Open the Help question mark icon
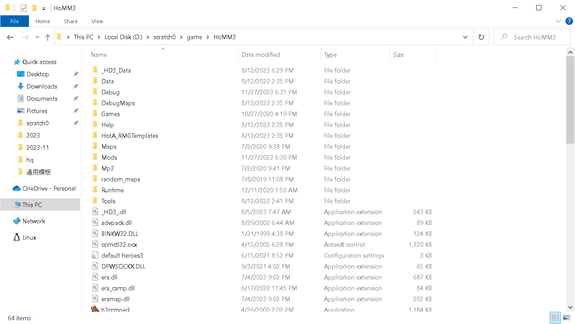 coord(569,21)
